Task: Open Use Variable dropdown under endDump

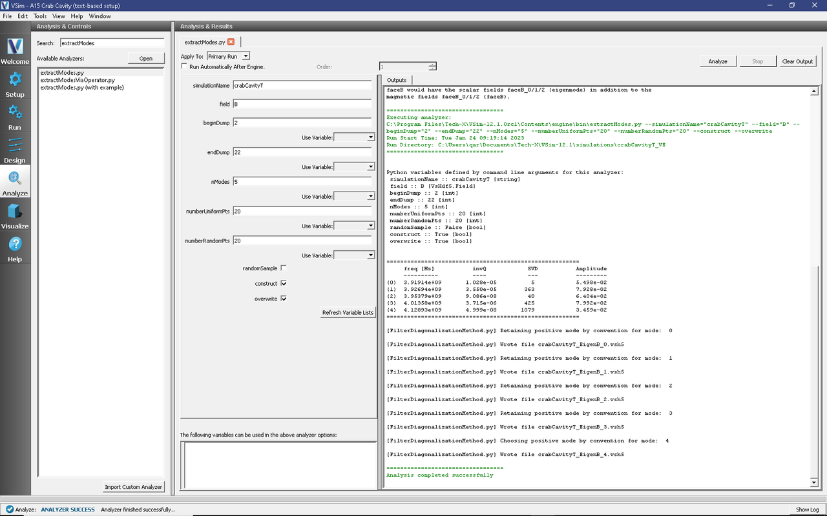Action: tap(354, 167)
